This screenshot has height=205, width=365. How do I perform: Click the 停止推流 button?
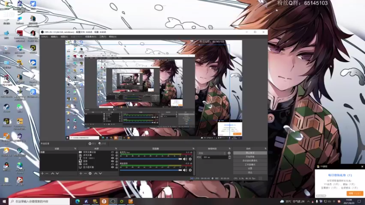[x=250, y=153]
